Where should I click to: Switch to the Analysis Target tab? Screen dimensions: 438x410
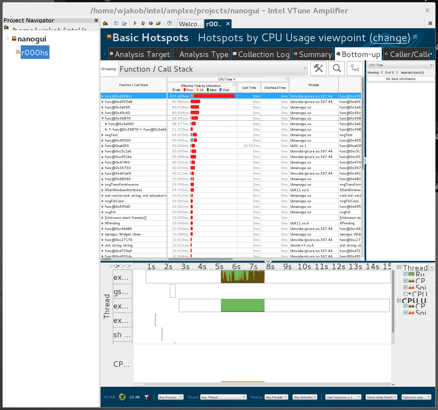point(139,54)
